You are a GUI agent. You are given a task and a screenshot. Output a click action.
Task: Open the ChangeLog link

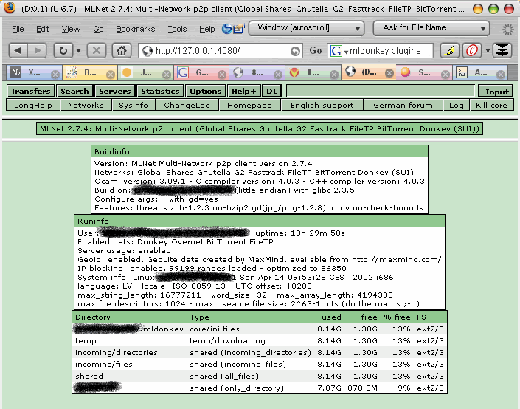pyautogui.click(x=187, y=106)
